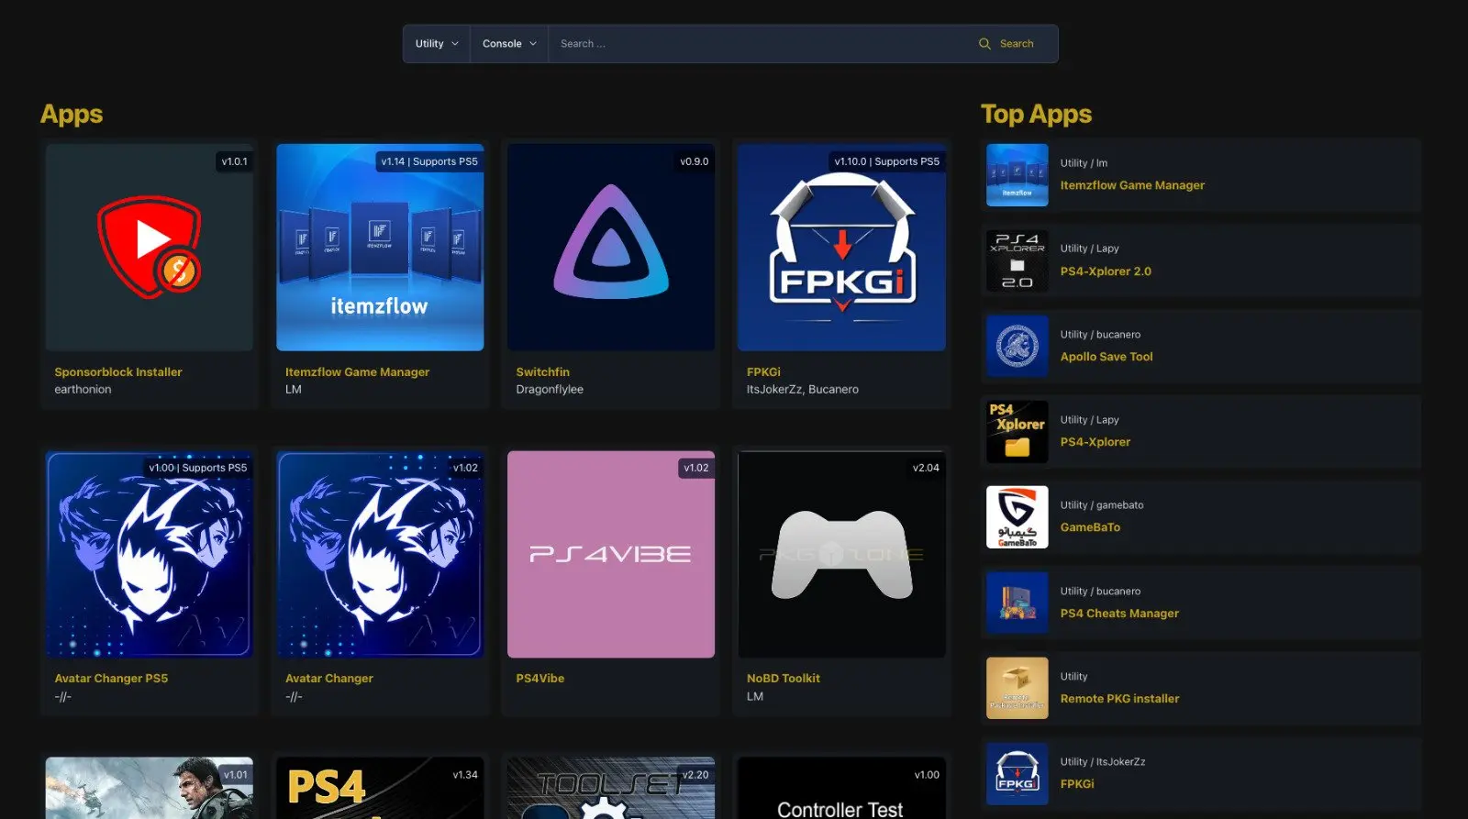Viewport: 1468px width, 819px height.
Task: Click the v0.9.0 version badge
Action: 694,161
